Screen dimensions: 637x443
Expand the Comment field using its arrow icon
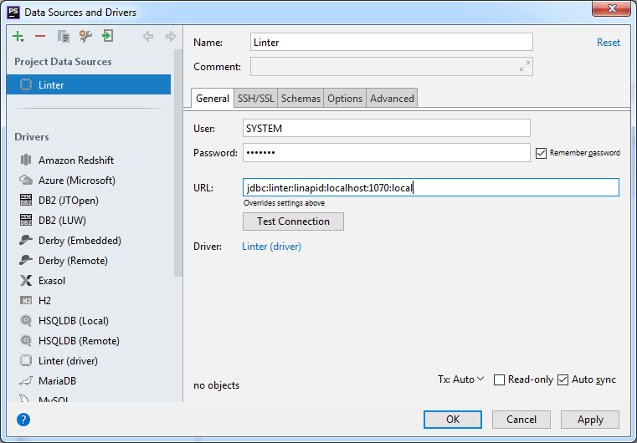pyautogui.click(x=524, y=67)
